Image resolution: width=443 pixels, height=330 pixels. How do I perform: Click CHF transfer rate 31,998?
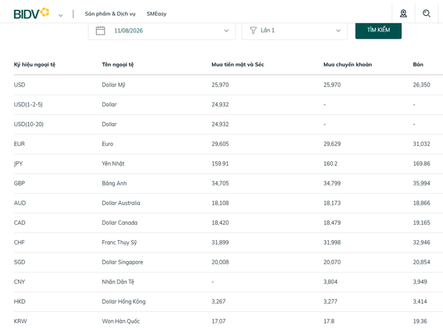(332, 243)
